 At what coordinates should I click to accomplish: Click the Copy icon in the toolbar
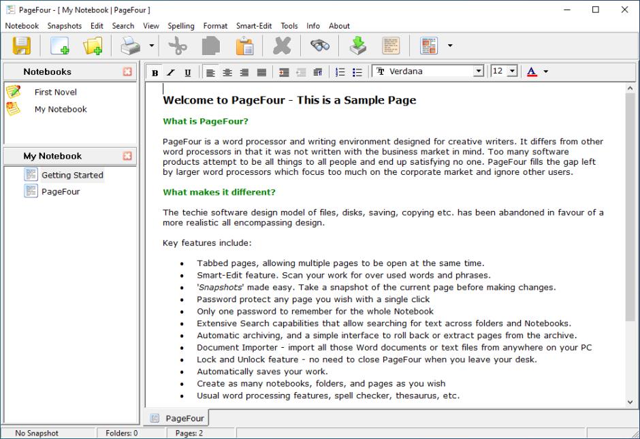coord(211,46)
